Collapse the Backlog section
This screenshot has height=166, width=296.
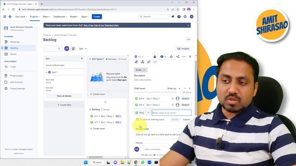90,109
